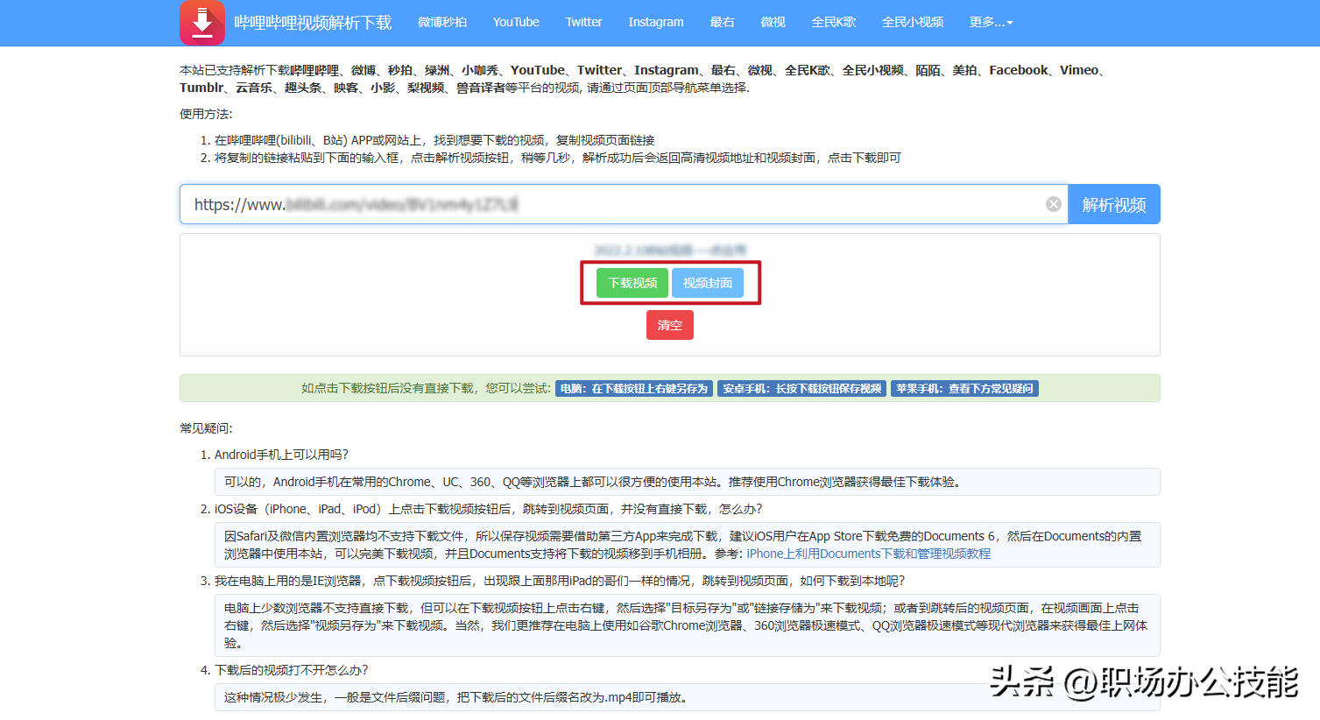
Task: Click the answer mentioning Chrome、UC、360、QQ等浏览器
Action: pyautogui.click(x=688, y=482)
